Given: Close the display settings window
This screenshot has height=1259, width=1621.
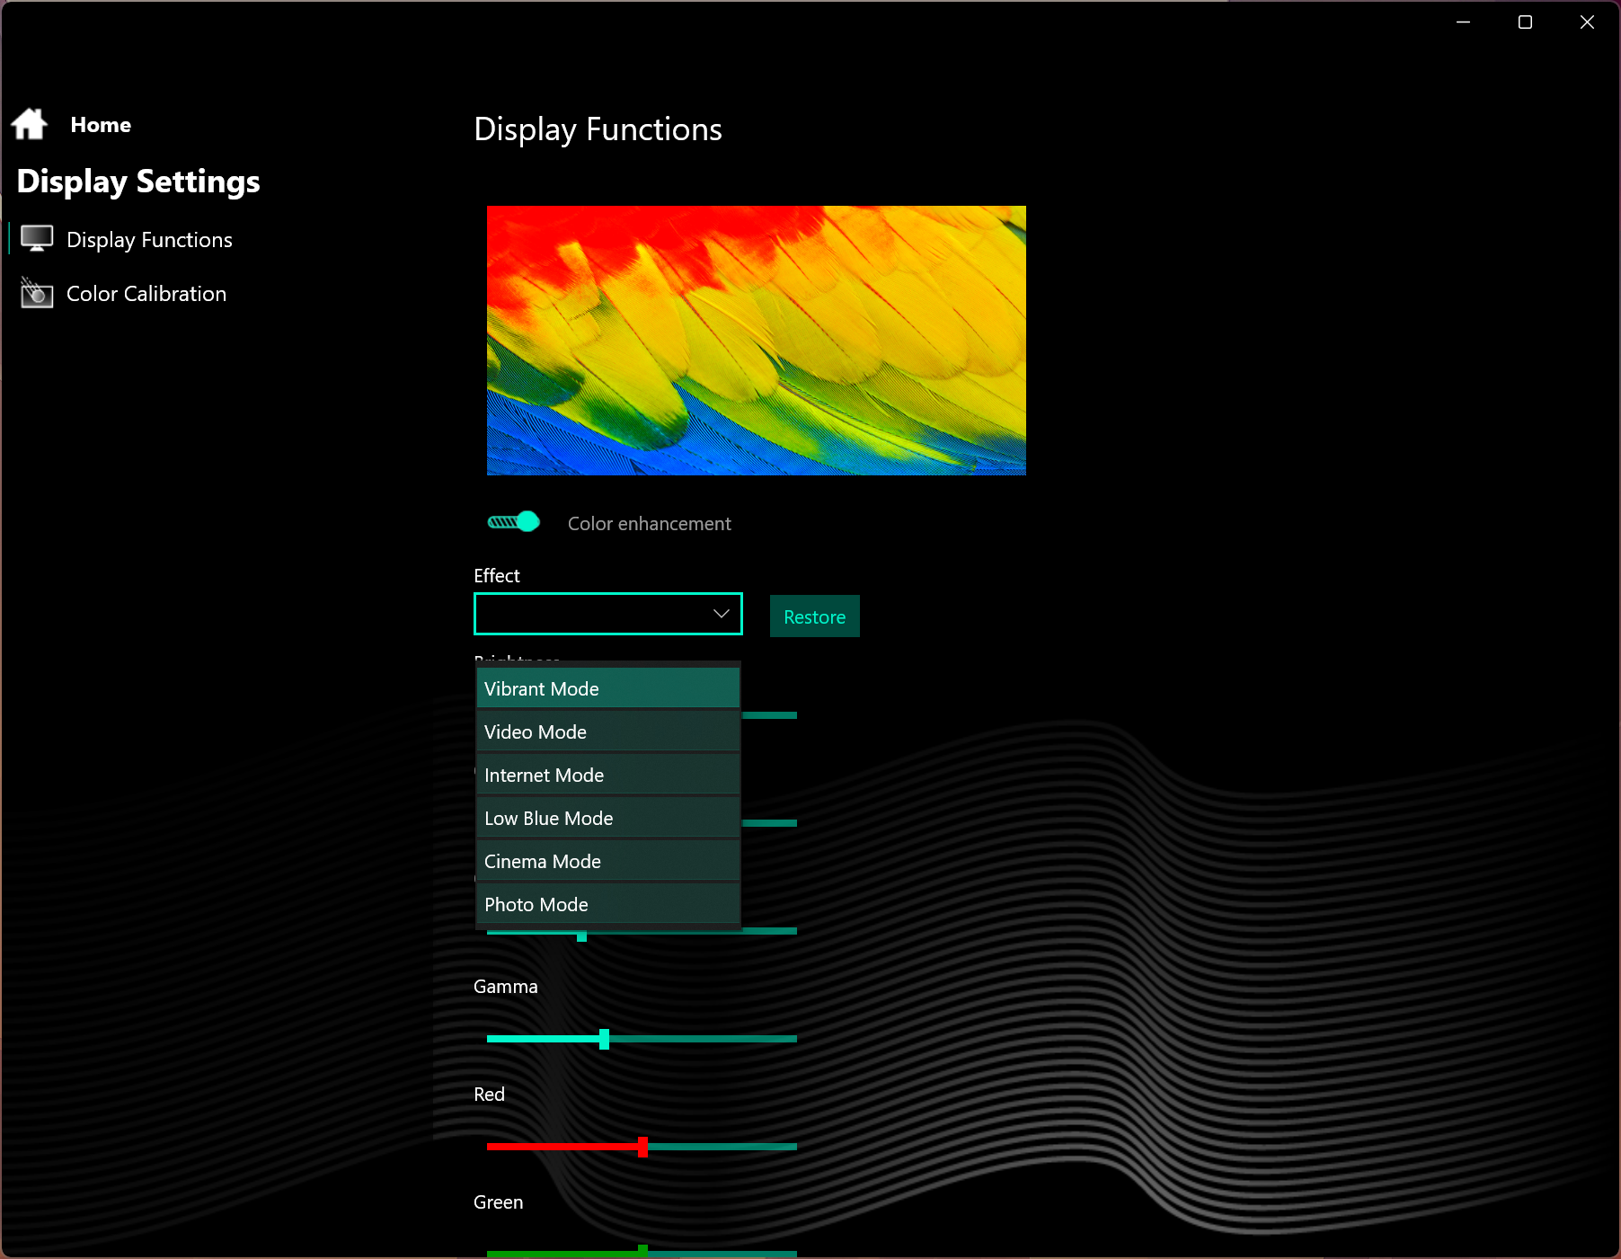Looking at the screenshot, I should [1587, 22].
